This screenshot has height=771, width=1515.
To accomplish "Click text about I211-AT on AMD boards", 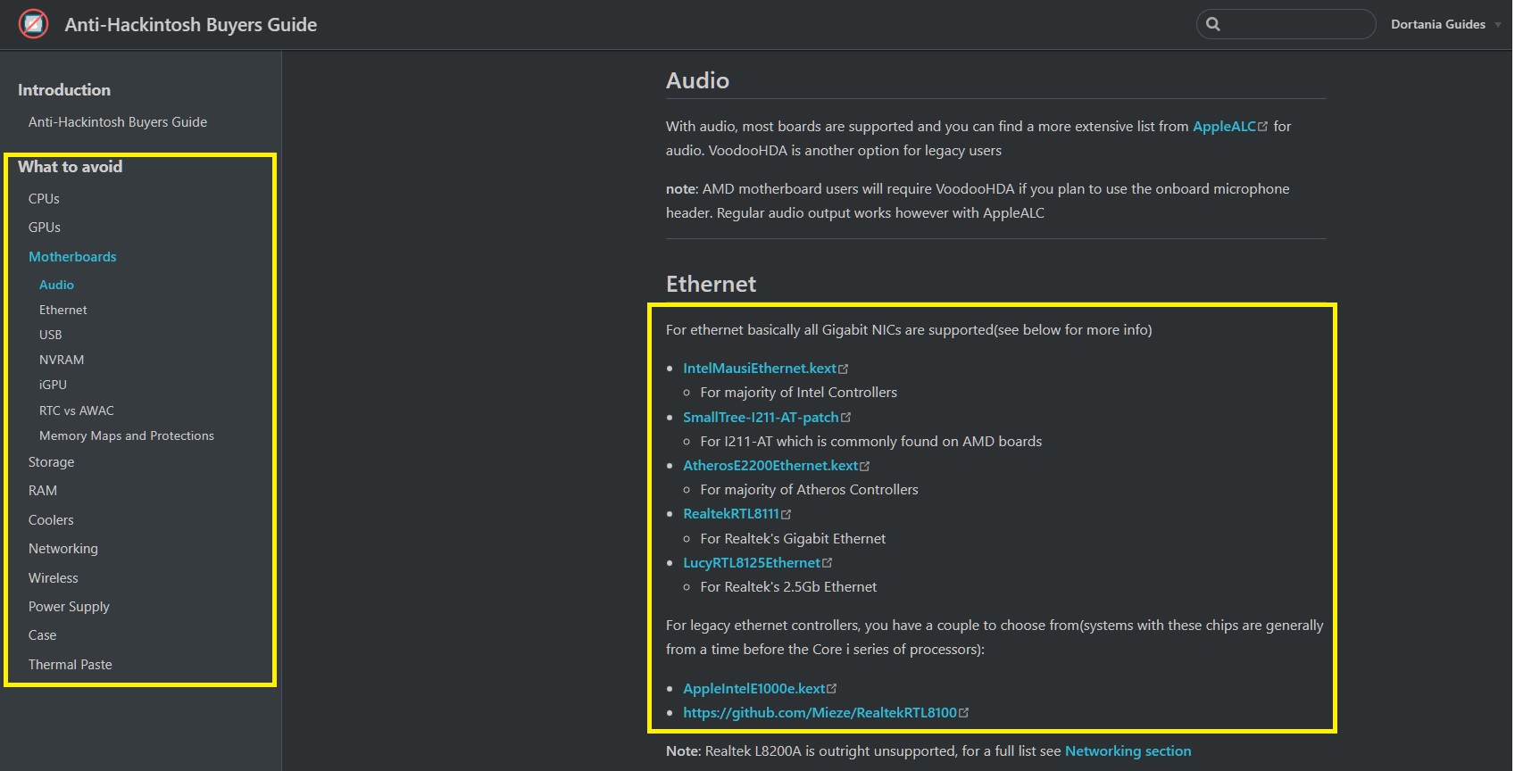I will [871, 442].
